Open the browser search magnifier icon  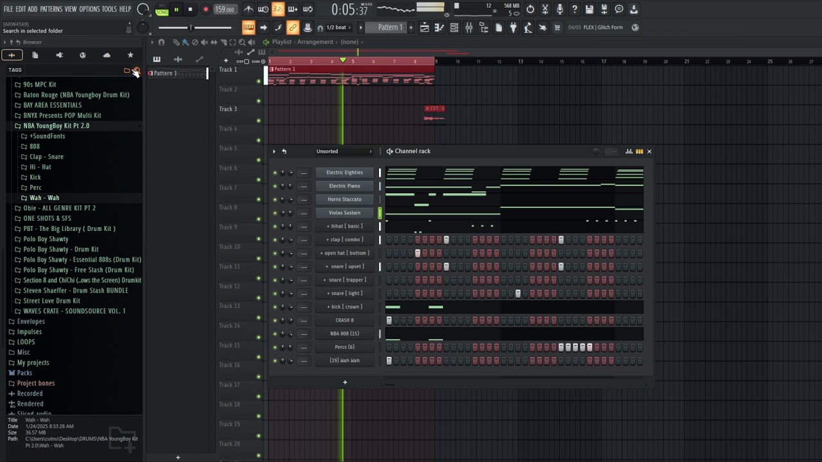point(136,71)
